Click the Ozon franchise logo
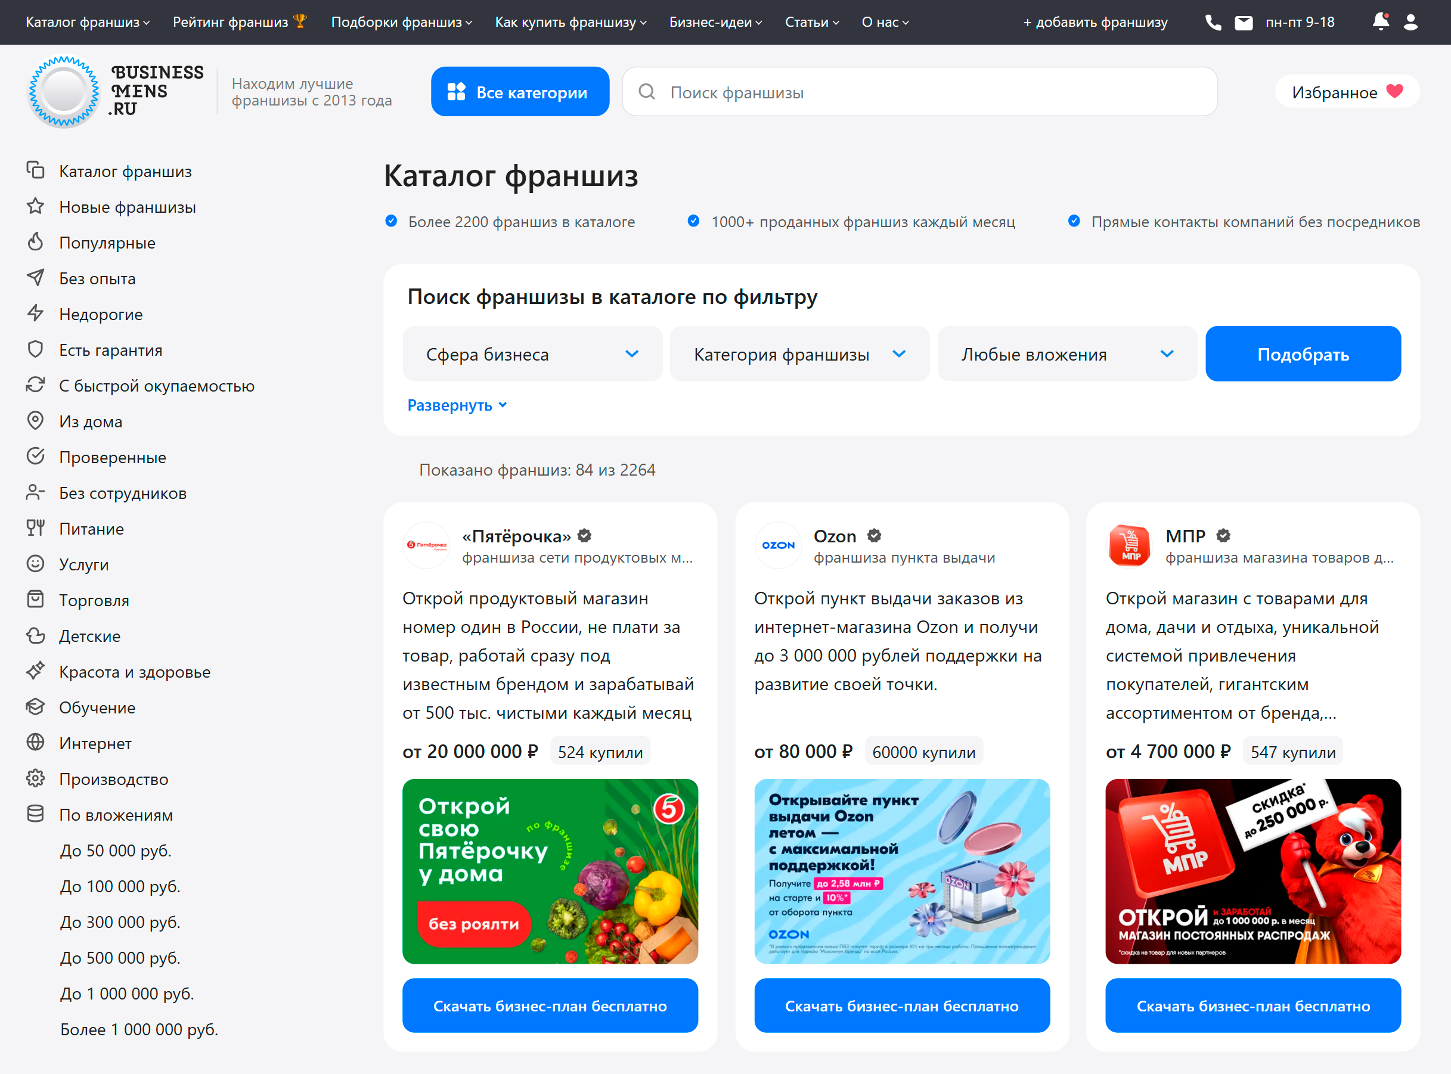This screenshot has width=1451, height=1074. [778, 545]
